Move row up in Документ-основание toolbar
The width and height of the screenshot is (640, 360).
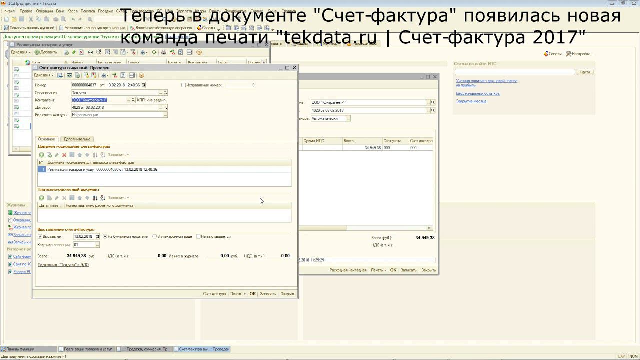coord(79,155)
